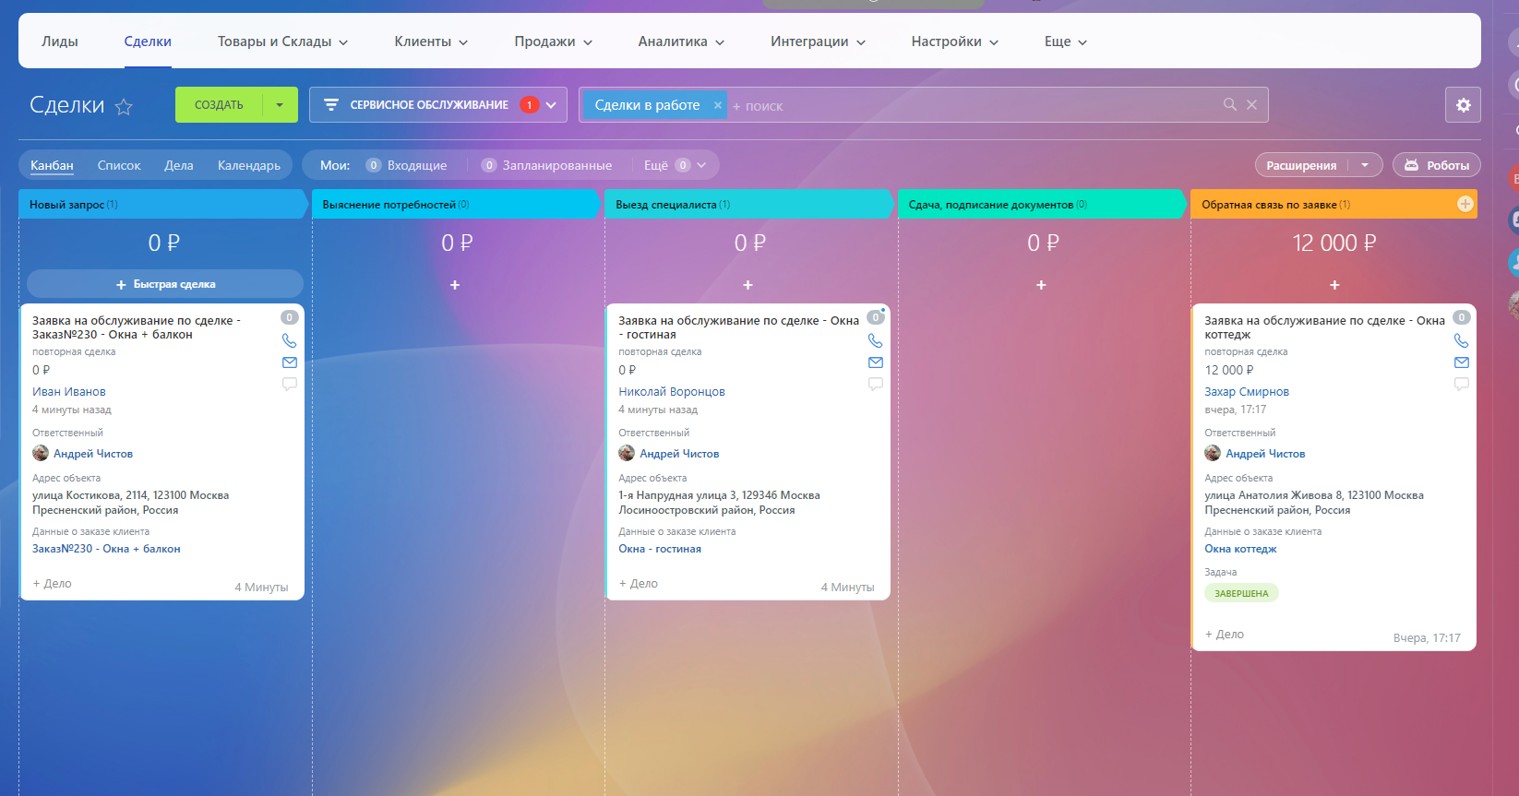The width and height of the screenshot is (1519, 796).
Task: Expand the 'Еще' top menu
Action: pyautogui.click(x=1066, y=42)
